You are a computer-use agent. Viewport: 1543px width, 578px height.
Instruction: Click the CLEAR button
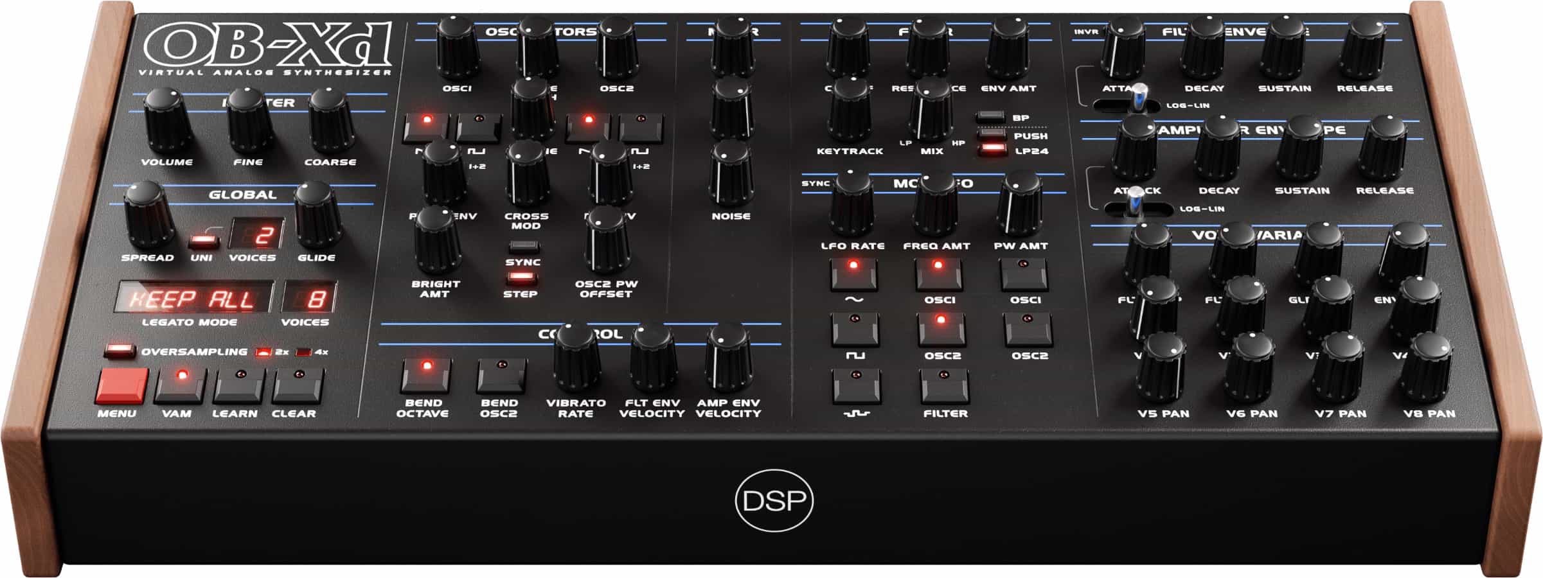click(x=298, y=384)
